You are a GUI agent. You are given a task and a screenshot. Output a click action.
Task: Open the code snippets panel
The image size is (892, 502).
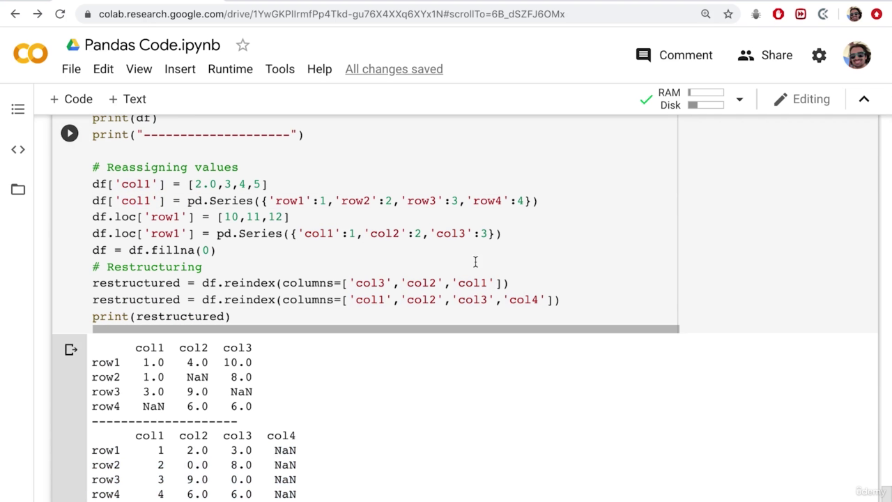click(18, 149)
